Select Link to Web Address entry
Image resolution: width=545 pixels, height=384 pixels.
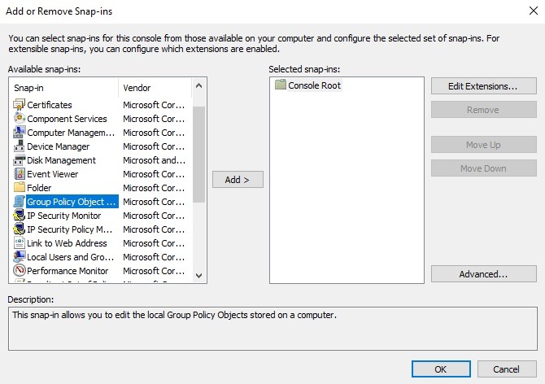(67, 243)
